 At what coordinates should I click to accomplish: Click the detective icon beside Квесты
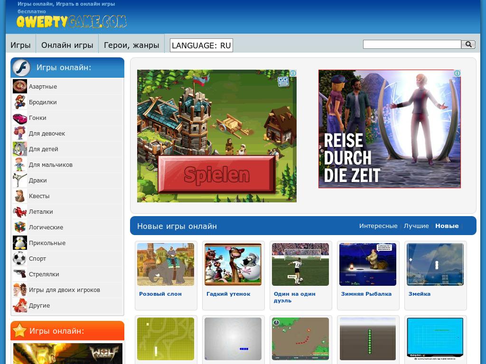click(x=20, y=196)
